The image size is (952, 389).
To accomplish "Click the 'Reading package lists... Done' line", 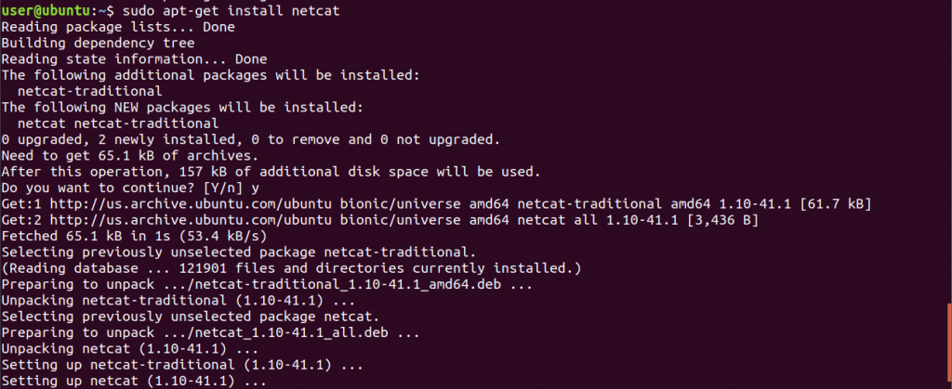I will pyautogui.click(x=118, y=27).
